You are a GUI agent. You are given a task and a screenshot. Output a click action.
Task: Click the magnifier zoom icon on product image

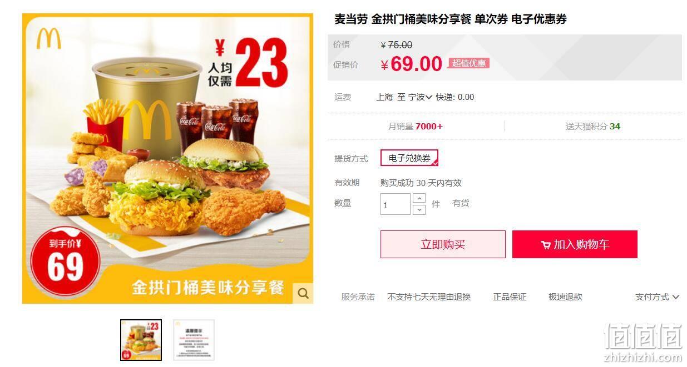[303, 293]
